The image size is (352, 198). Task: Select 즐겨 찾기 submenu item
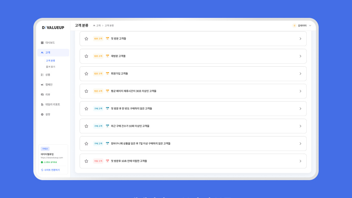[51, 67]
